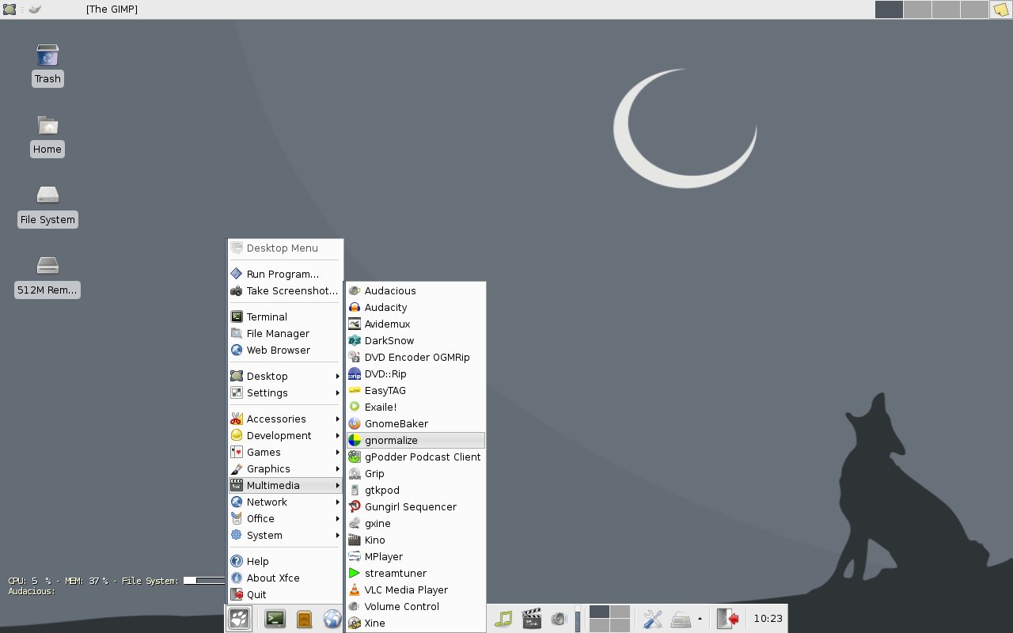Expand the Network submenu

286,502
